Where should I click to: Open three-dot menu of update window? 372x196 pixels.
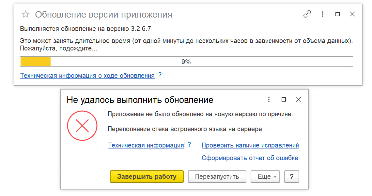point(322,14)
